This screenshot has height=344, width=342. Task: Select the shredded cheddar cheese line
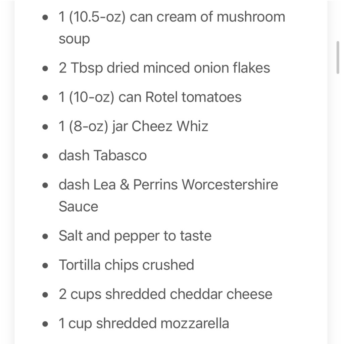click(165, 294)
